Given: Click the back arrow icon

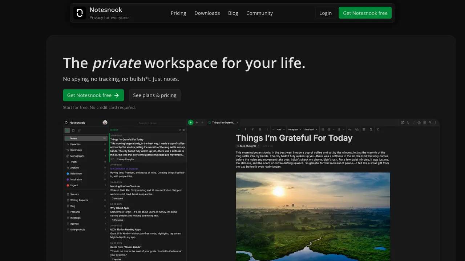Looking at the screenshot, I should tap(197, 123).
